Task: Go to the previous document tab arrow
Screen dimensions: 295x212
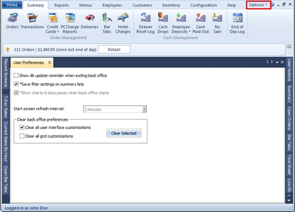Action: pos(267,62)
